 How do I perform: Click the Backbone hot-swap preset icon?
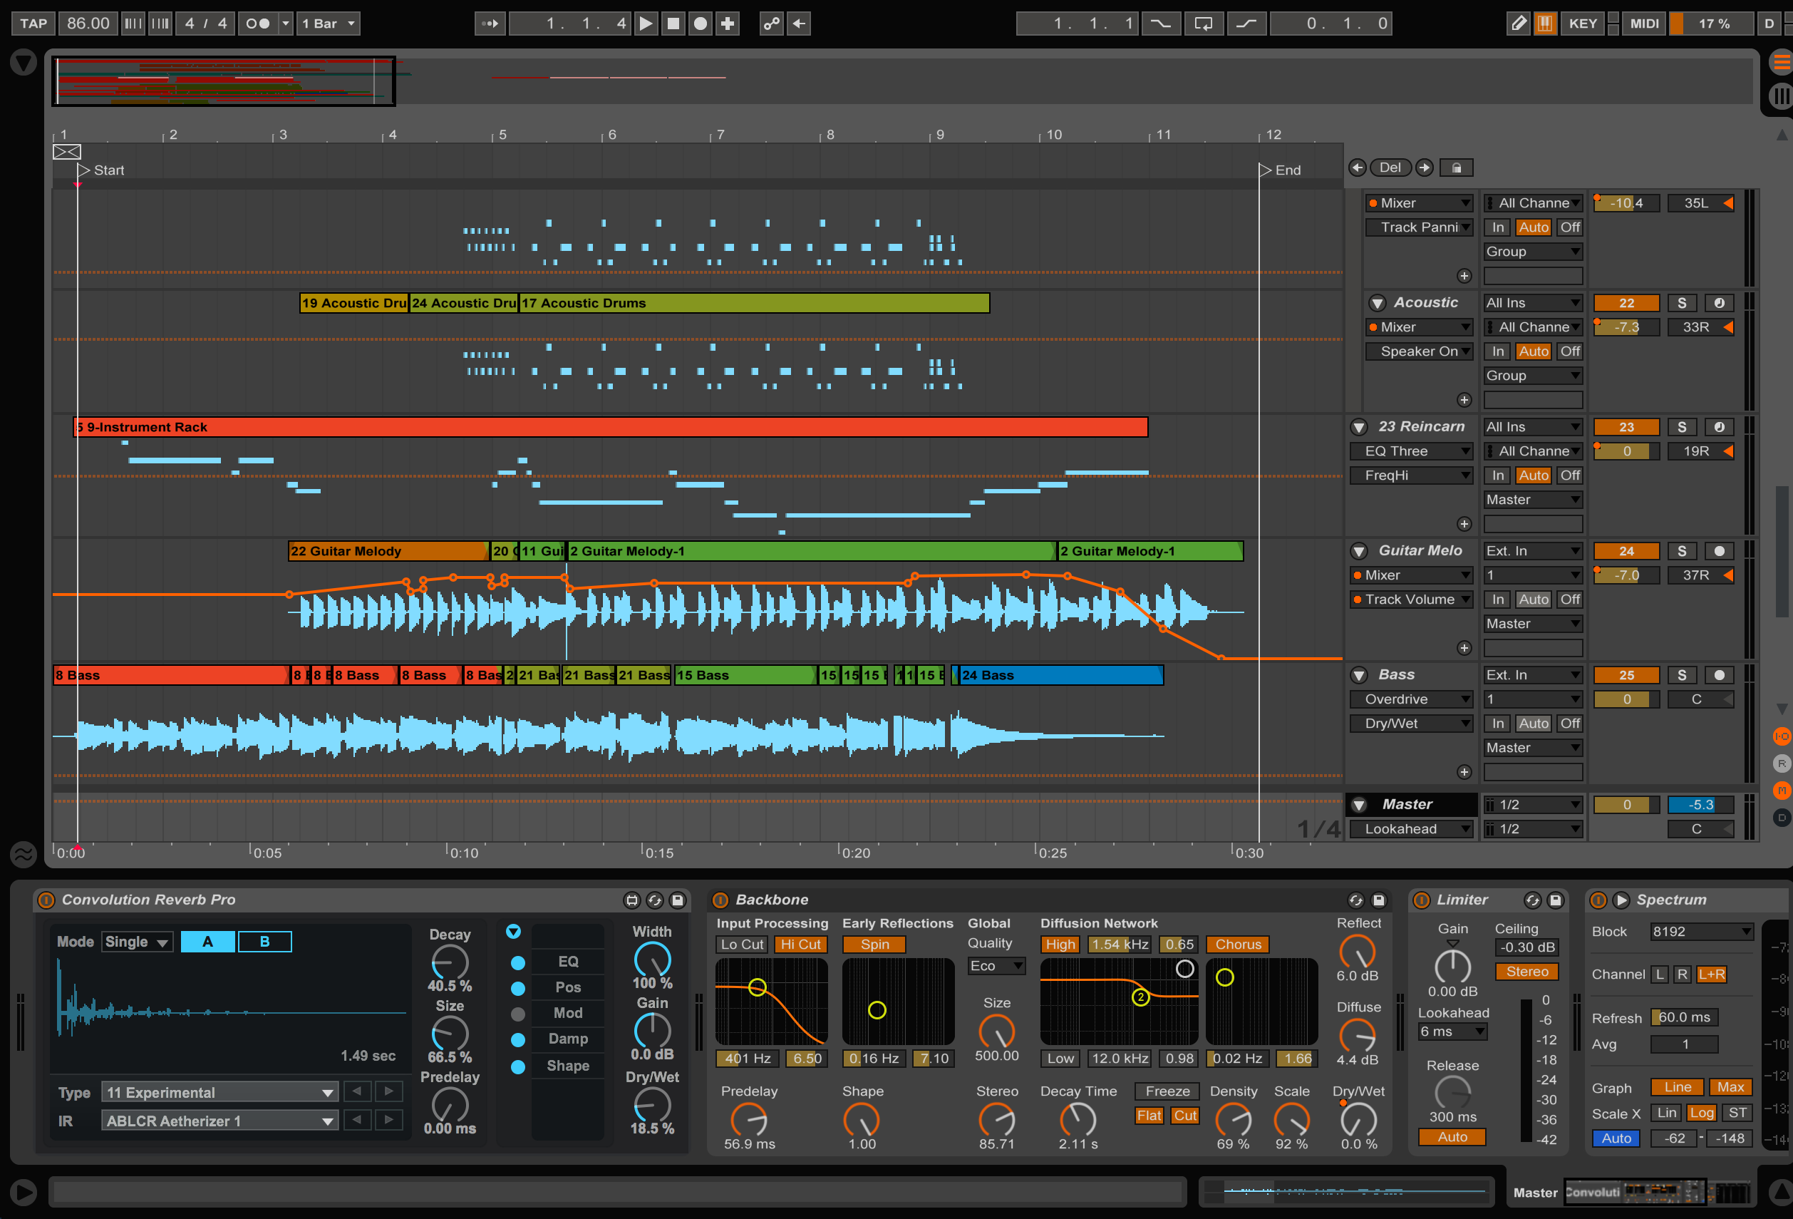[x=1355, y=900]
